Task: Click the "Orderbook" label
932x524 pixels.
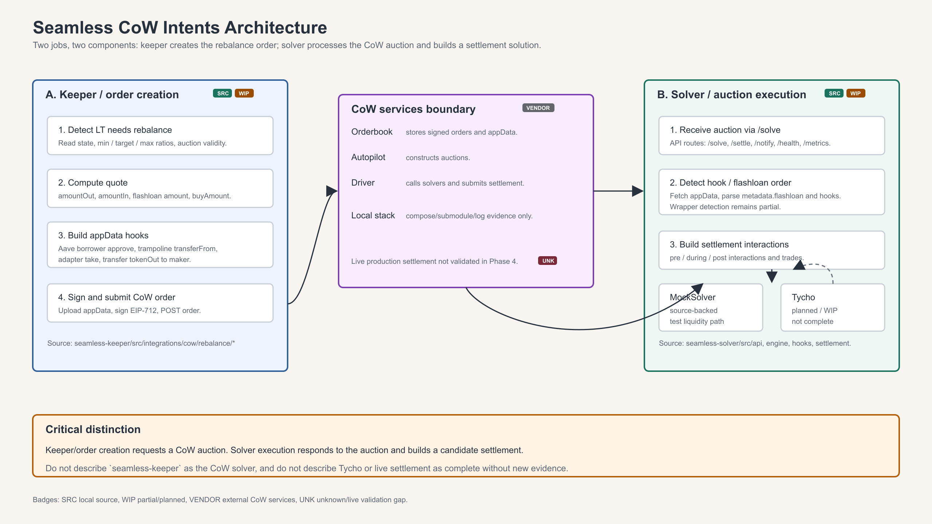Action: point(372,132)
